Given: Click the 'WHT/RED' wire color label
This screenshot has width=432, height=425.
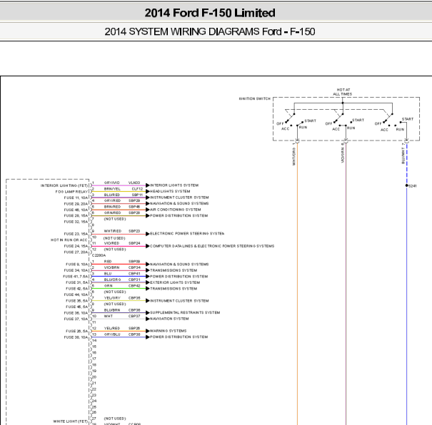Looking at the screenshot, I should (113, 231).
